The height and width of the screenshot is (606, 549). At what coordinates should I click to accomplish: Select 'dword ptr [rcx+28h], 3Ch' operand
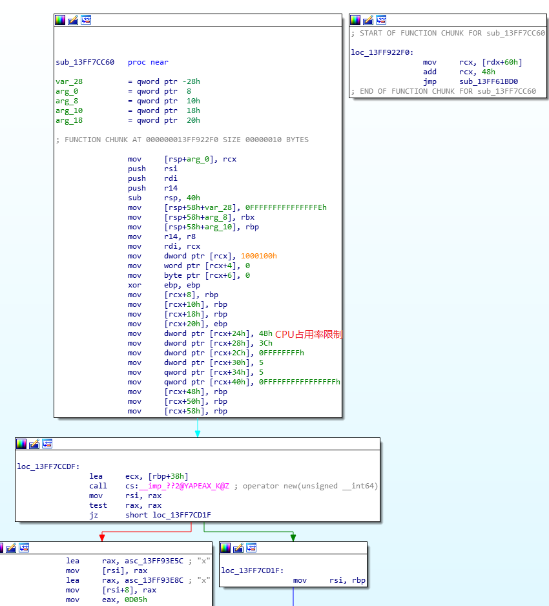pyautogui.click(x=218, y=343)
